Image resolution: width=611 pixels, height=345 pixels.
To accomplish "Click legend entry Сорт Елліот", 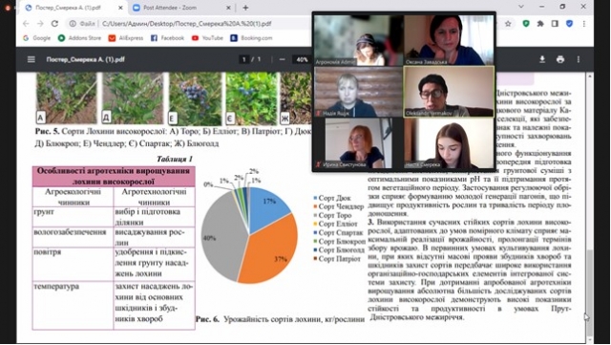I will (335, 224).
